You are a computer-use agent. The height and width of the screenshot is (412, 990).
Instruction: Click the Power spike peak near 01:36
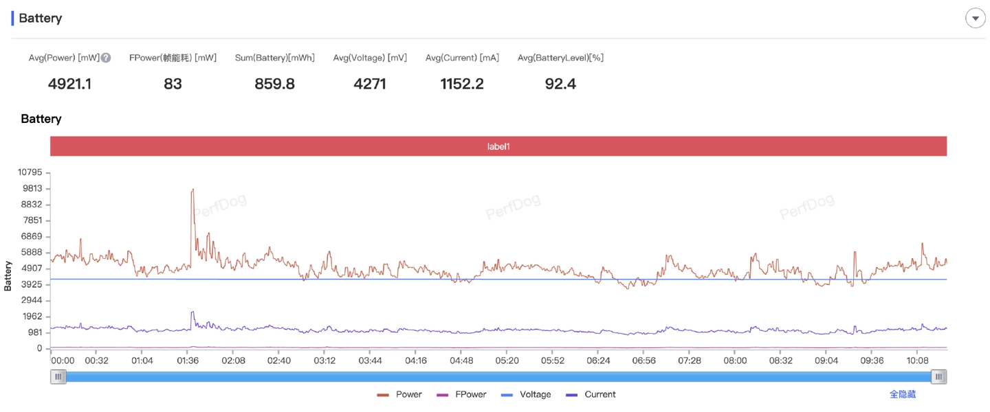pos(192,190)
